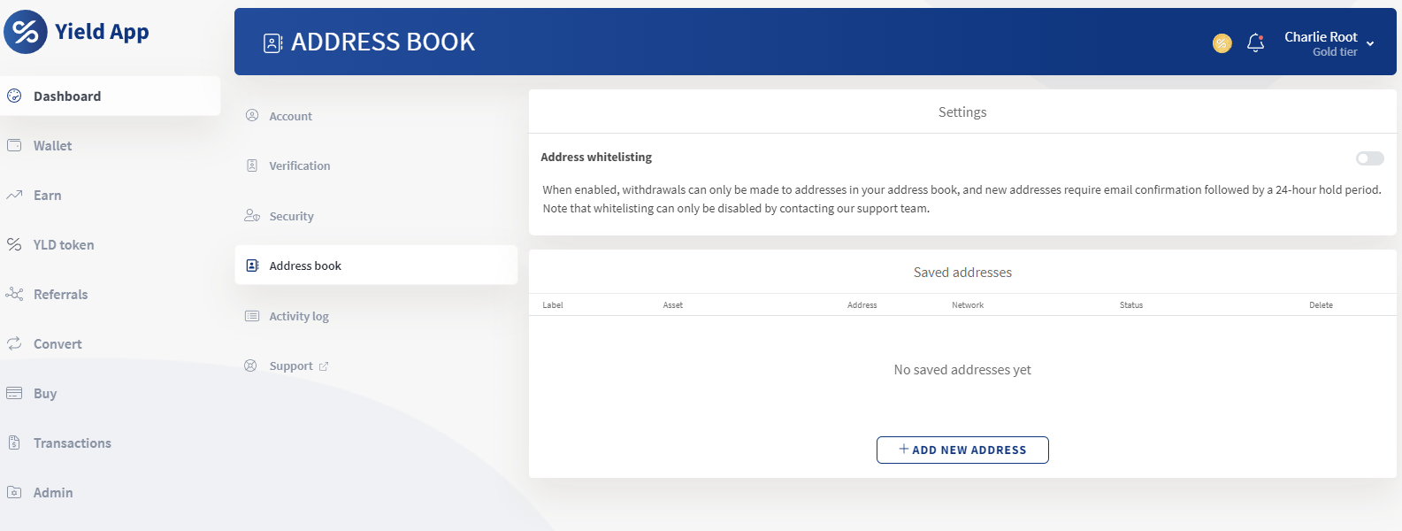The height and width of the screenshot is (531, 1402).
Task: Click the Yield App brand name
Action: click(102, 32)
